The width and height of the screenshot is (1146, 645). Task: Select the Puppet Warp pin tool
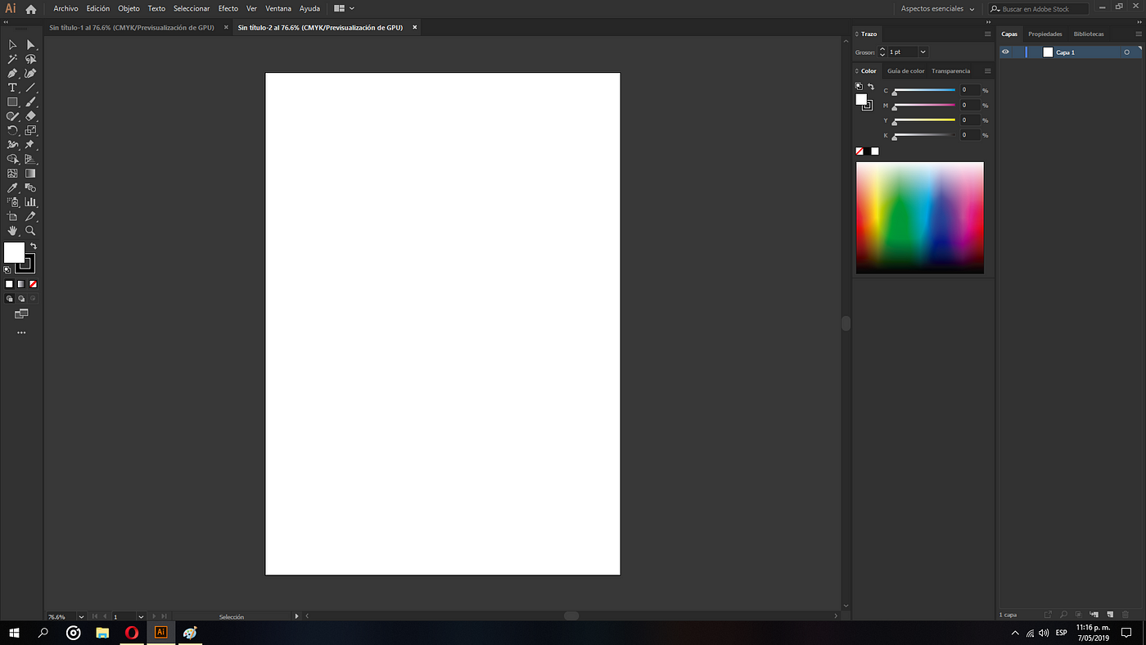coord(30,145)
